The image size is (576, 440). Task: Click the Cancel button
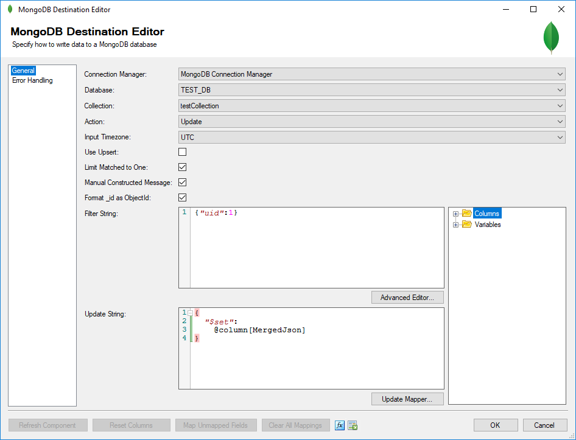coord(544,425)
